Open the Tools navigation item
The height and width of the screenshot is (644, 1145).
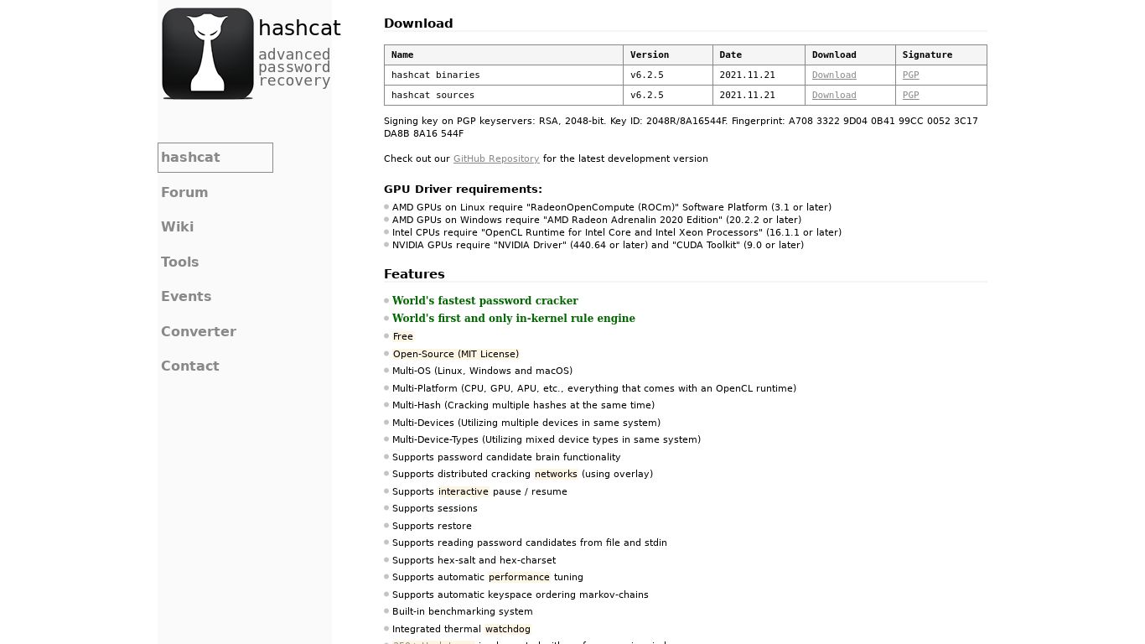[180, 262]
